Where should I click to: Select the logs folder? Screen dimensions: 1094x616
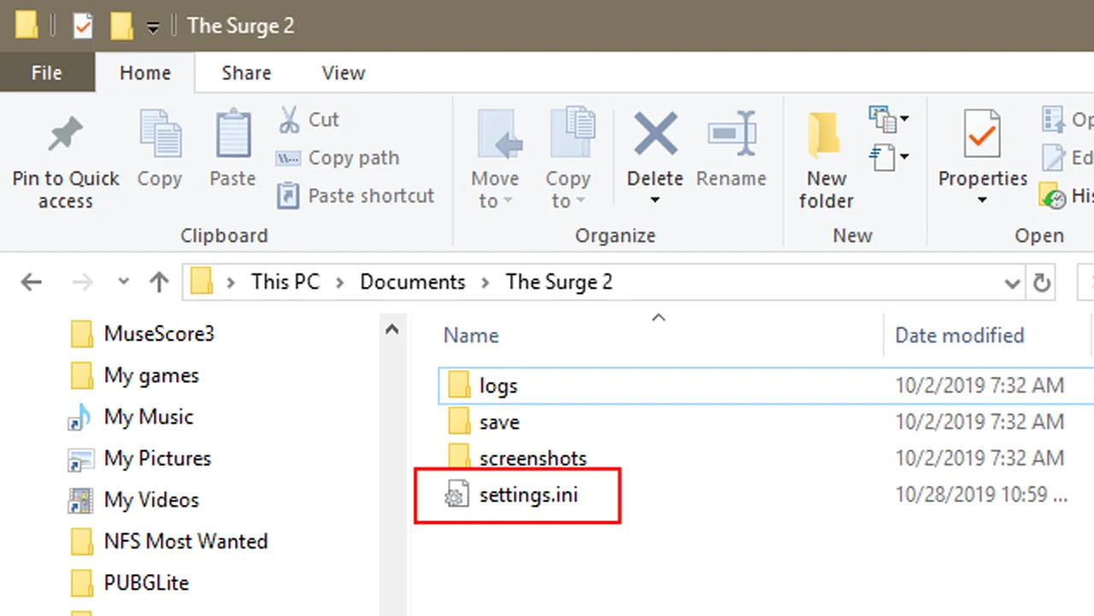pyautogui.click(x=498, y=386)
